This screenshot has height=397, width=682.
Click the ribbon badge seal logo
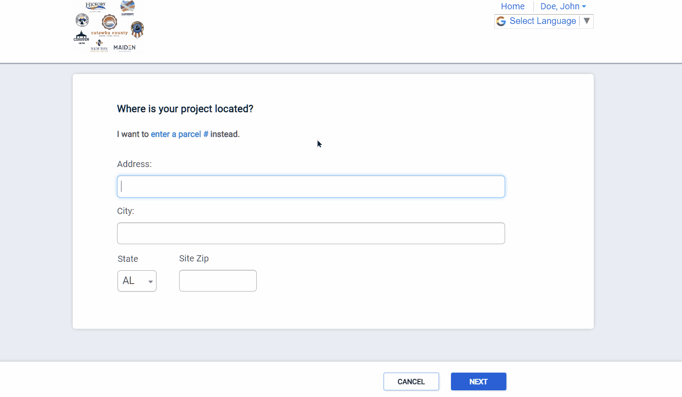click(x=137, y=30)
